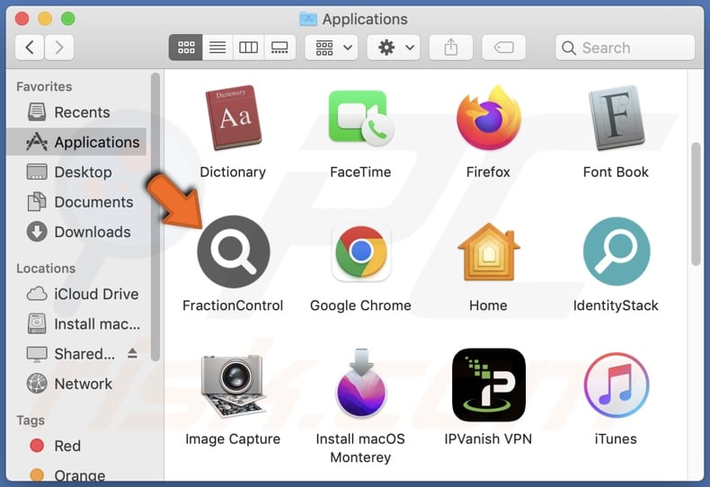Viewport: 710px width, 487px height.
Task: Select the FaceTime app icon
Action: [361, 118]
